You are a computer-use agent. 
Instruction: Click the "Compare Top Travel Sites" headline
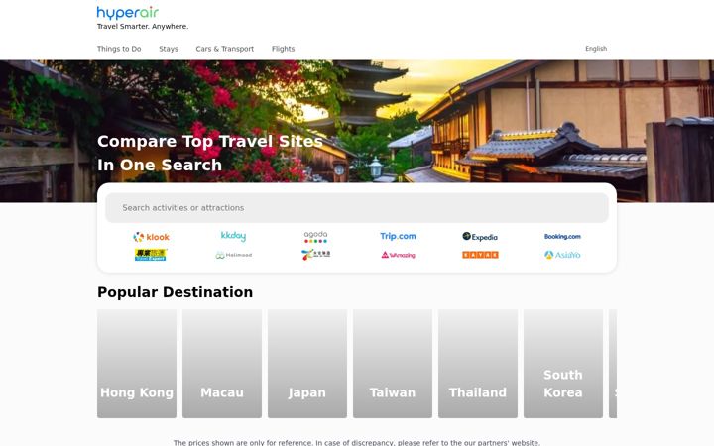coord(210,141)
